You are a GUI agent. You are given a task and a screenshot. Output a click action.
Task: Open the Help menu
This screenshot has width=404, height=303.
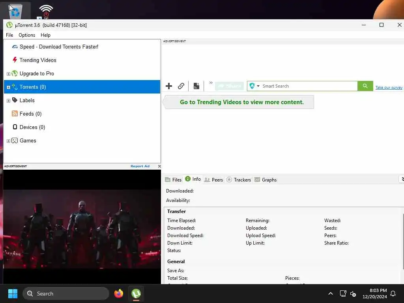tap(46, 35)
